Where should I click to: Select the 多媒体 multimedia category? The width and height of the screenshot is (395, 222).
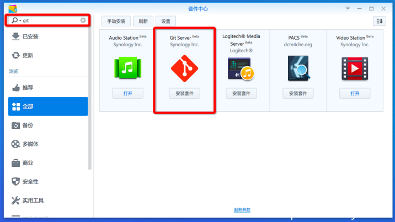point(48,144)
